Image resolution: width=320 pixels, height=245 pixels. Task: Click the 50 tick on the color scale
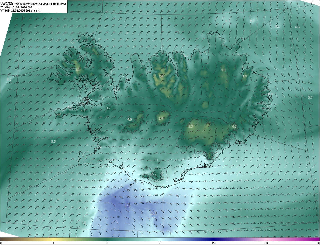click(318, 243)
